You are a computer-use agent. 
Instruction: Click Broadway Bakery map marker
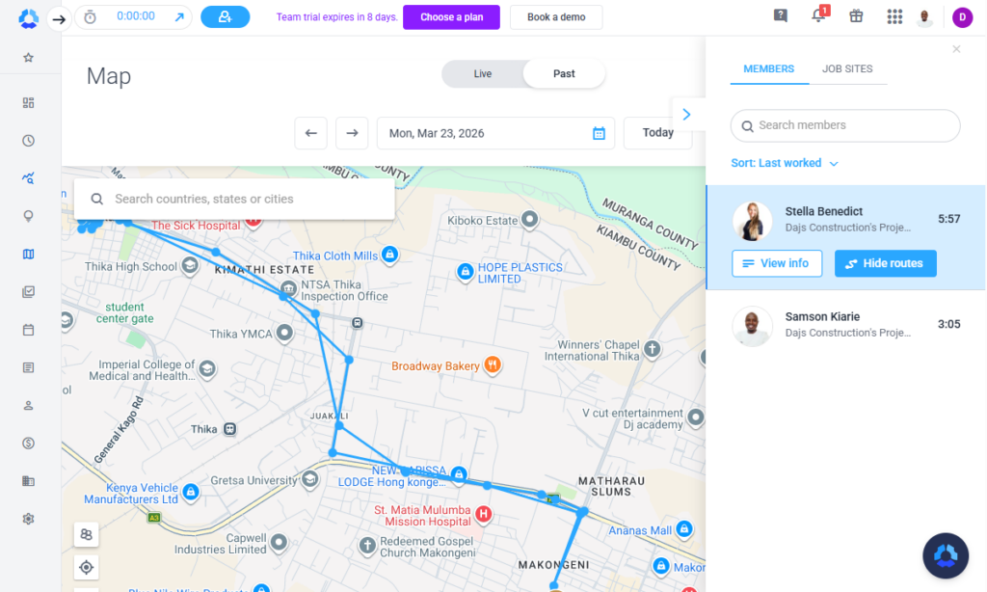coord(493,364)
